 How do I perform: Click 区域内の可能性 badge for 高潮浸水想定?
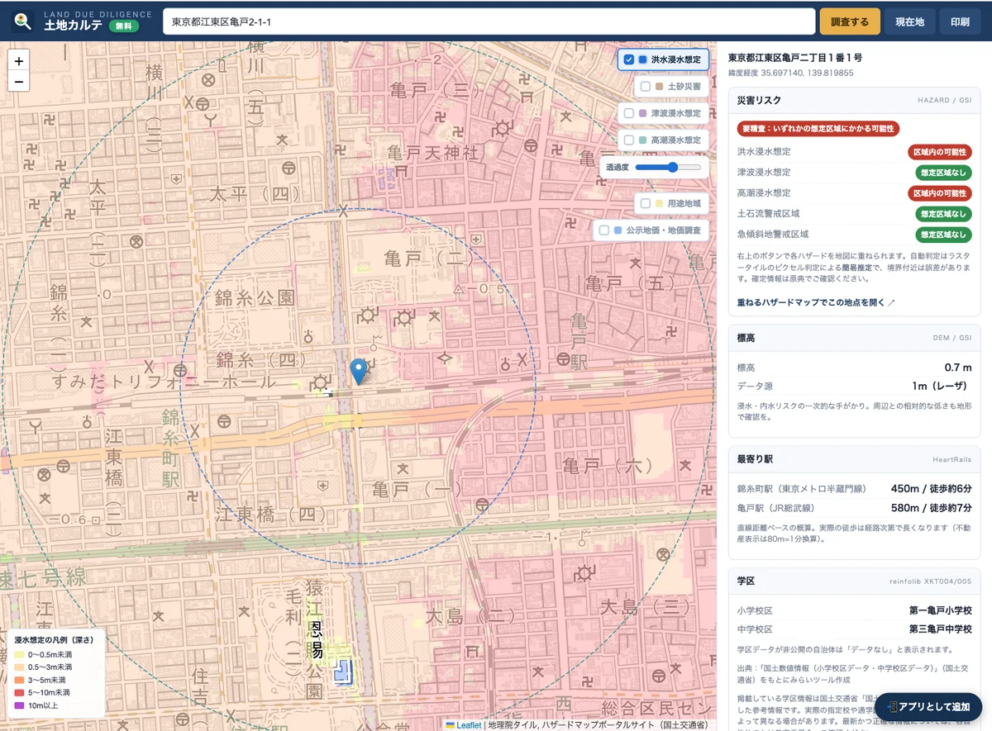pyautogui.click(x=939, y=193)
